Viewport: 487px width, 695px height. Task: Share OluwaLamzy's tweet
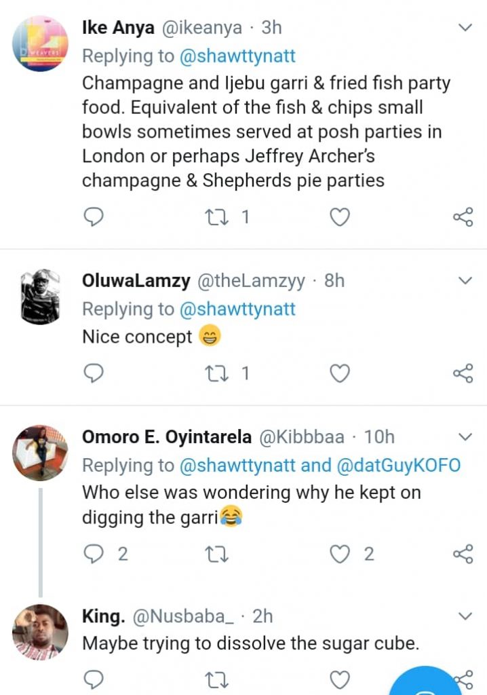[463, 373]
